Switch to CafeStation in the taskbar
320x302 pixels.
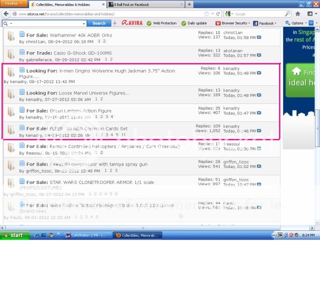click(88, 235)
